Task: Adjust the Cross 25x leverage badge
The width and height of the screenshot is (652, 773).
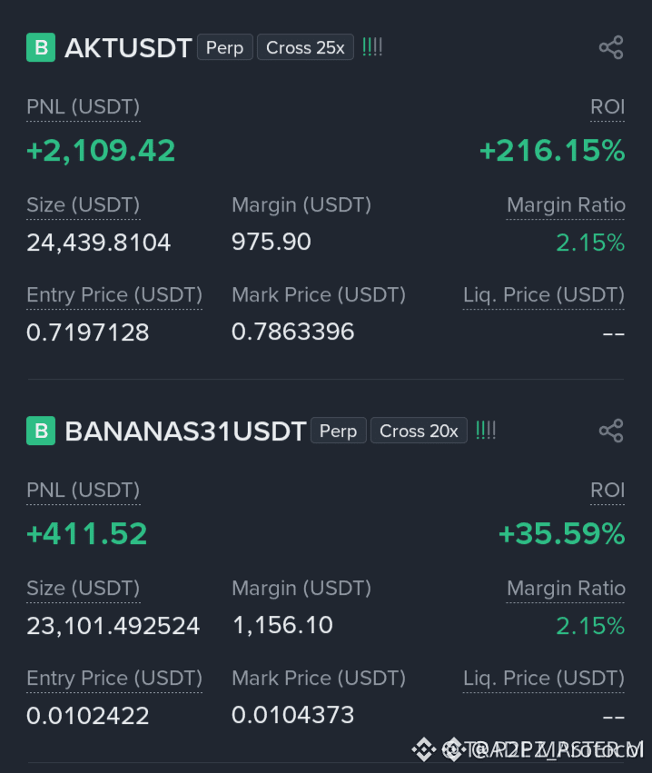Action: coord(305,47)
